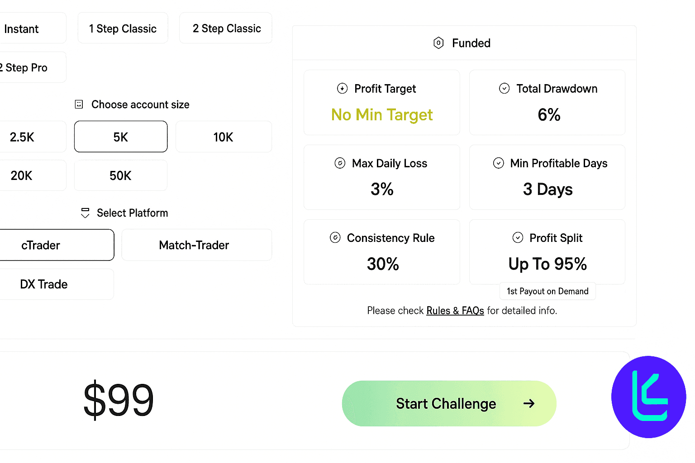Screen dimensions: 695x463
Task: Click the Total Drawdown check icon
Action: click(x=505, y=88)
